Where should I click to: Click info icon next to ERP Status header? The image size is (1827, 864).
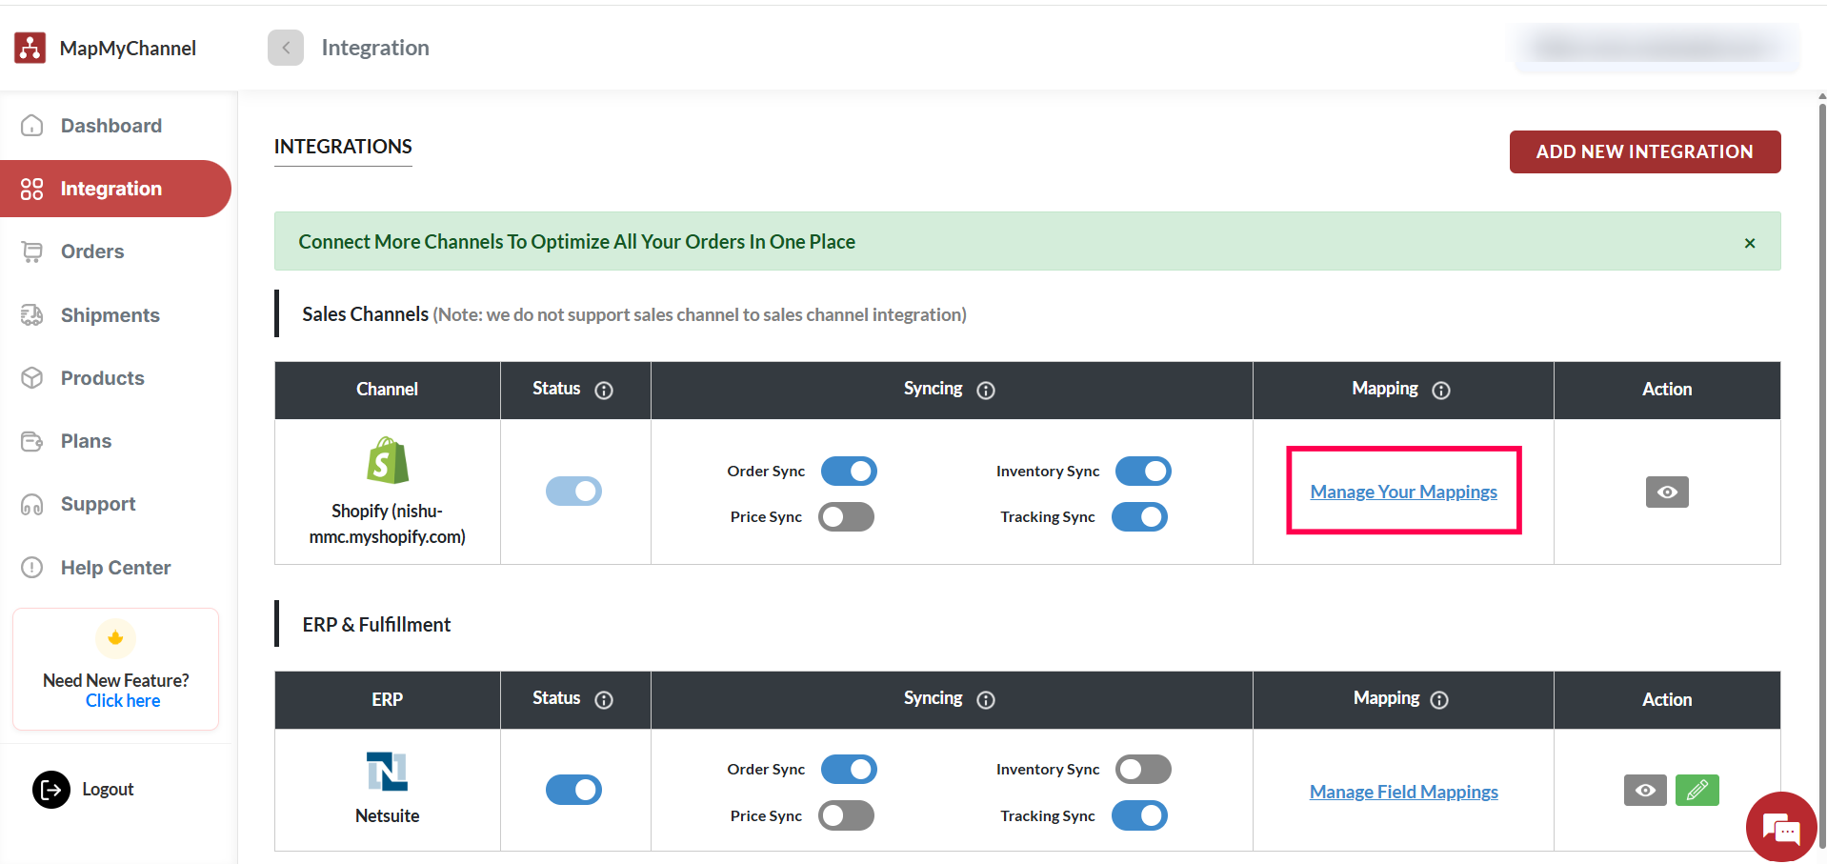604,700
